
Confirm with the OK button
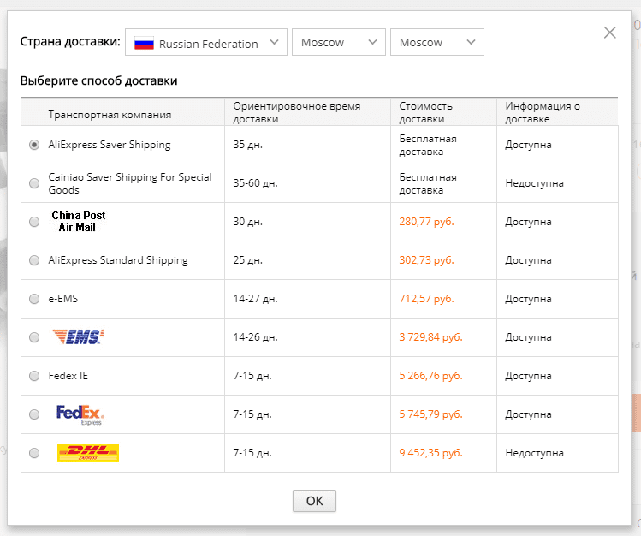click(314, 501)
